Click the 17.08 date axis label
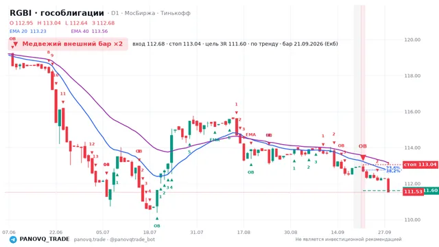 (x=244, y=232)
